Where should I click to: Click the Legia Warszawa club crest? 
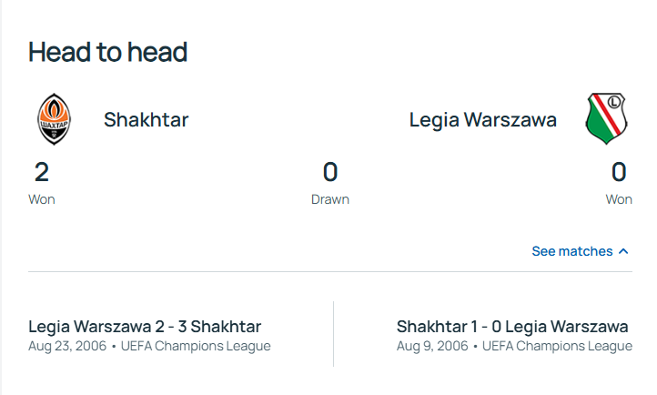click(608, 119)
